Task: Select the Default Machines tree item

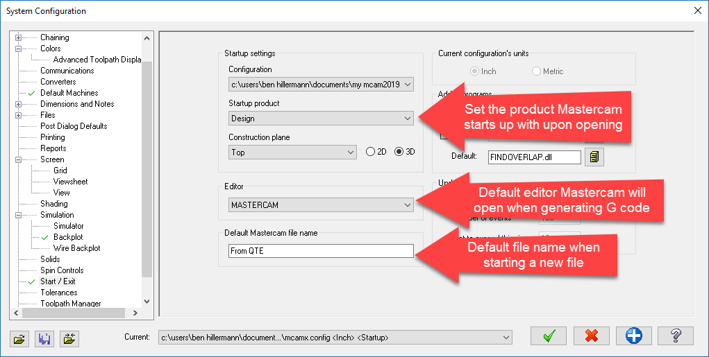Action: click(x=69, y=92)
